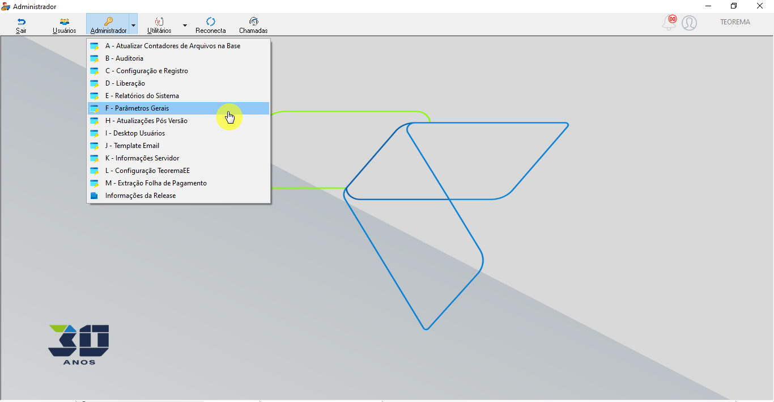Open the Utilitários toolbar icon
The width and height of the screenshot is (774, 402).
tap(159, 22)
